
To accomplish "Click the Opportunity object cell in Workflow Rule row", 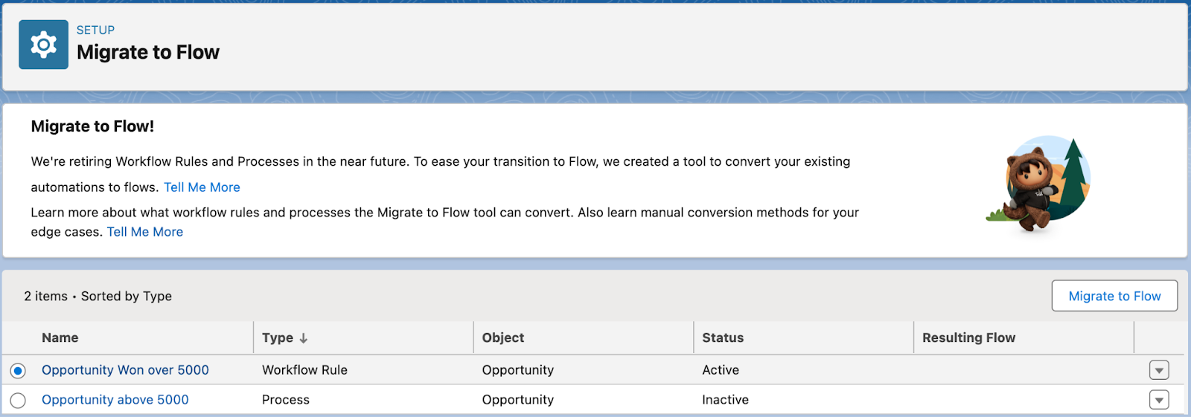I will click(x=518, y=370).
